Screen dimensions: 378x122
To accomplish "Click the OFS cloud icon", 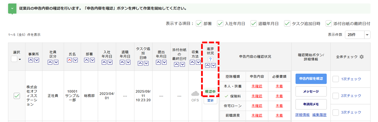I will pos(195,94).
